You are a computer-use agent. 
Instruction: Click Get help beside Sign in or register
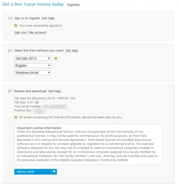(x=48, y=18)
